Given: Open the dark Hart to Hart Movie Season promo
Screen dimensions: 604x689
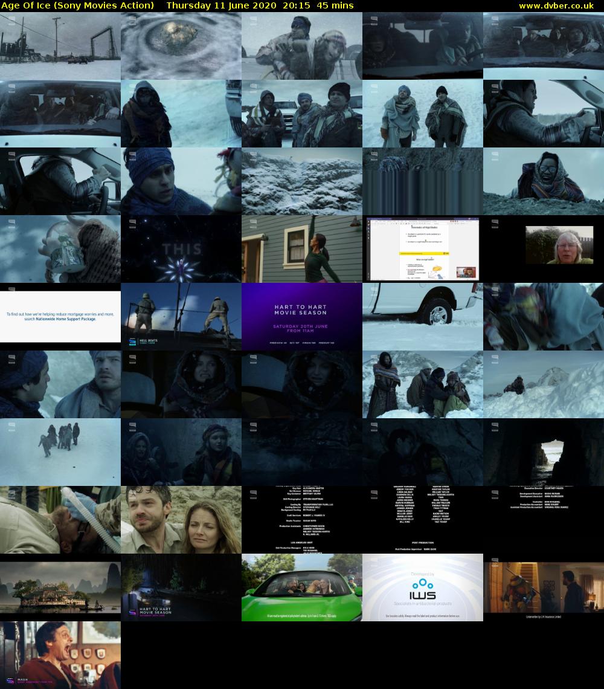Looking at the screenshot, I should tap(181, 587).
